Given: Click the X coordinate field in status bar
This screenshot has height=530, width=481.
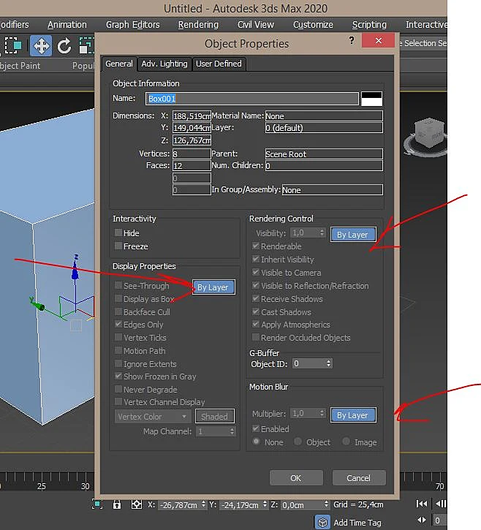Looking at the screenshot, I should [x=179, y=504].
